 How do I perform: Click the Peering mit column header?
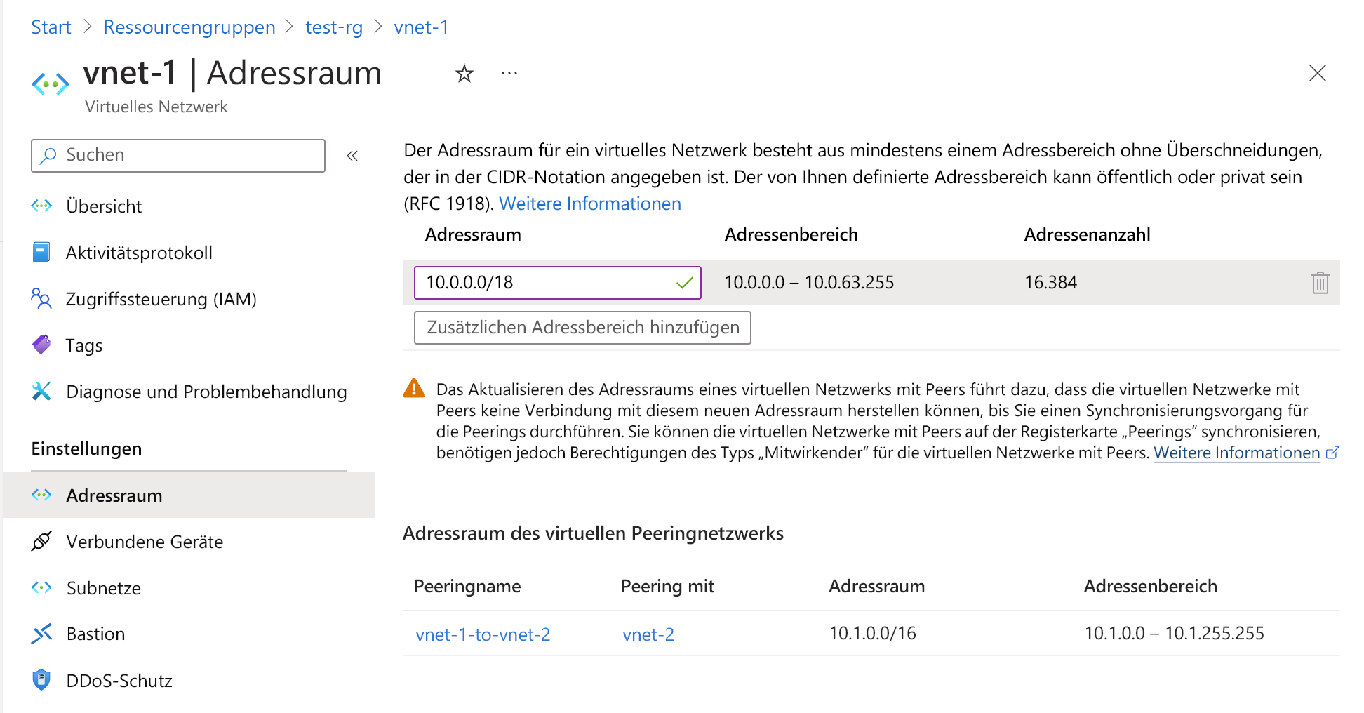point(667,586)
